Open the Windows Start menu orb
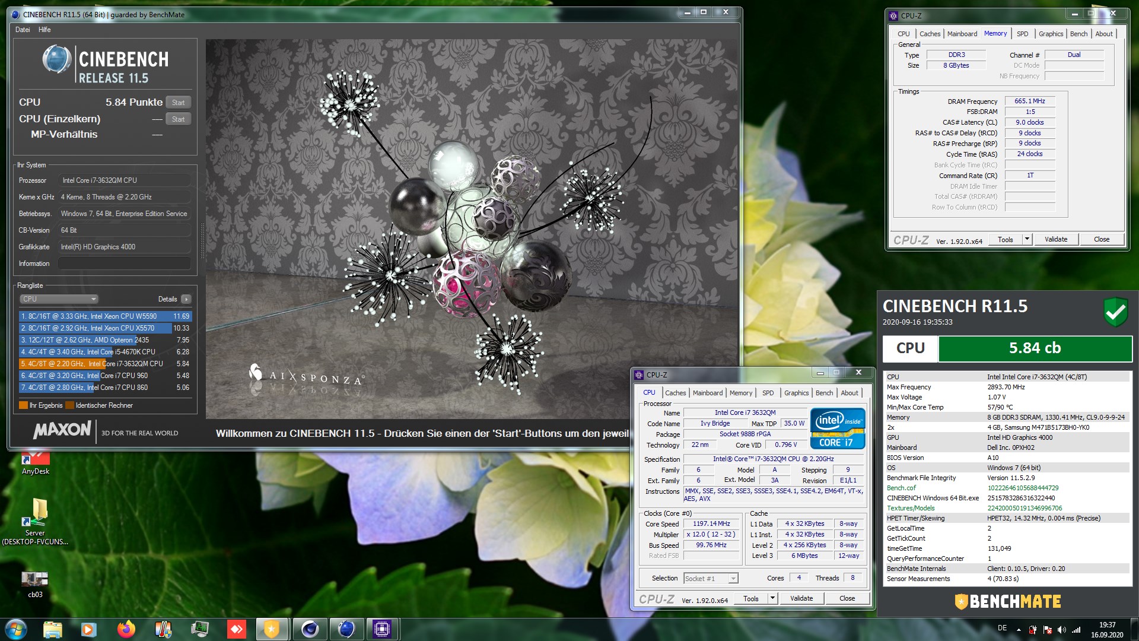 (x=16, y=629)
